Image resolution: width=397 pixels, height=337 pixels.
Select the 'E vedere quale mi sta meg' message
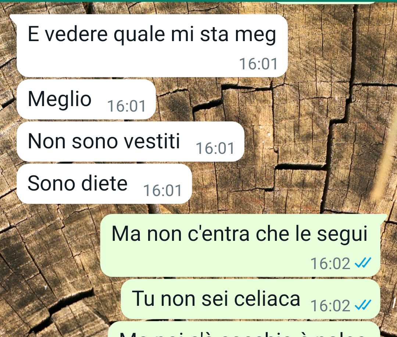pos(152,46)
